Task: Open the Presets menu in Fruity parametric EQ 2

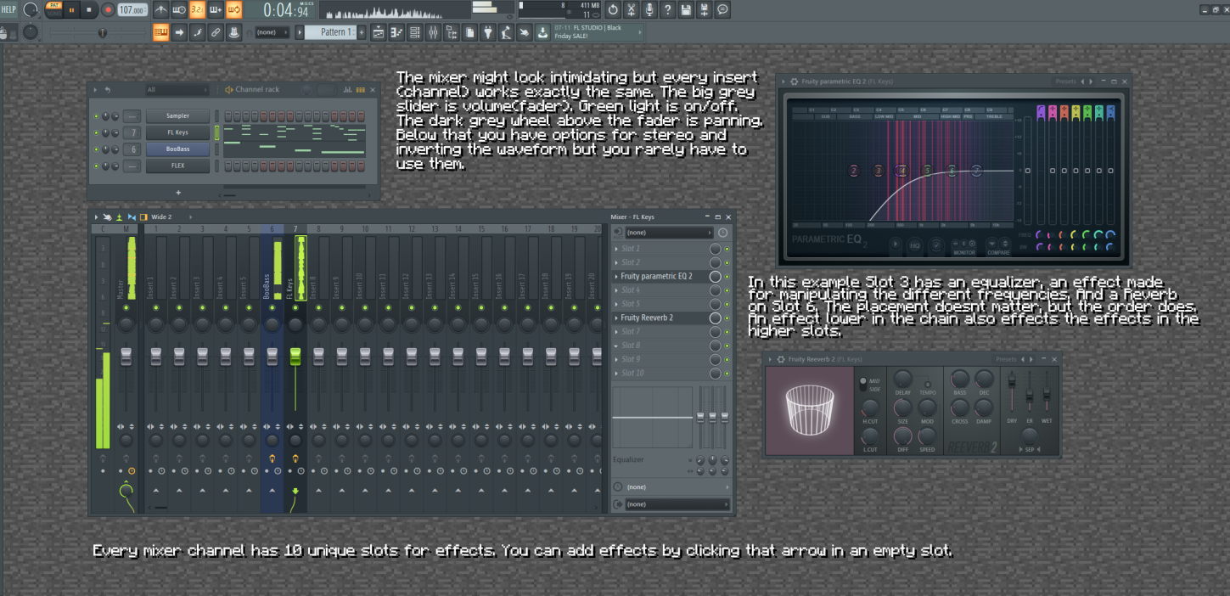Action: coord(1065,82)
